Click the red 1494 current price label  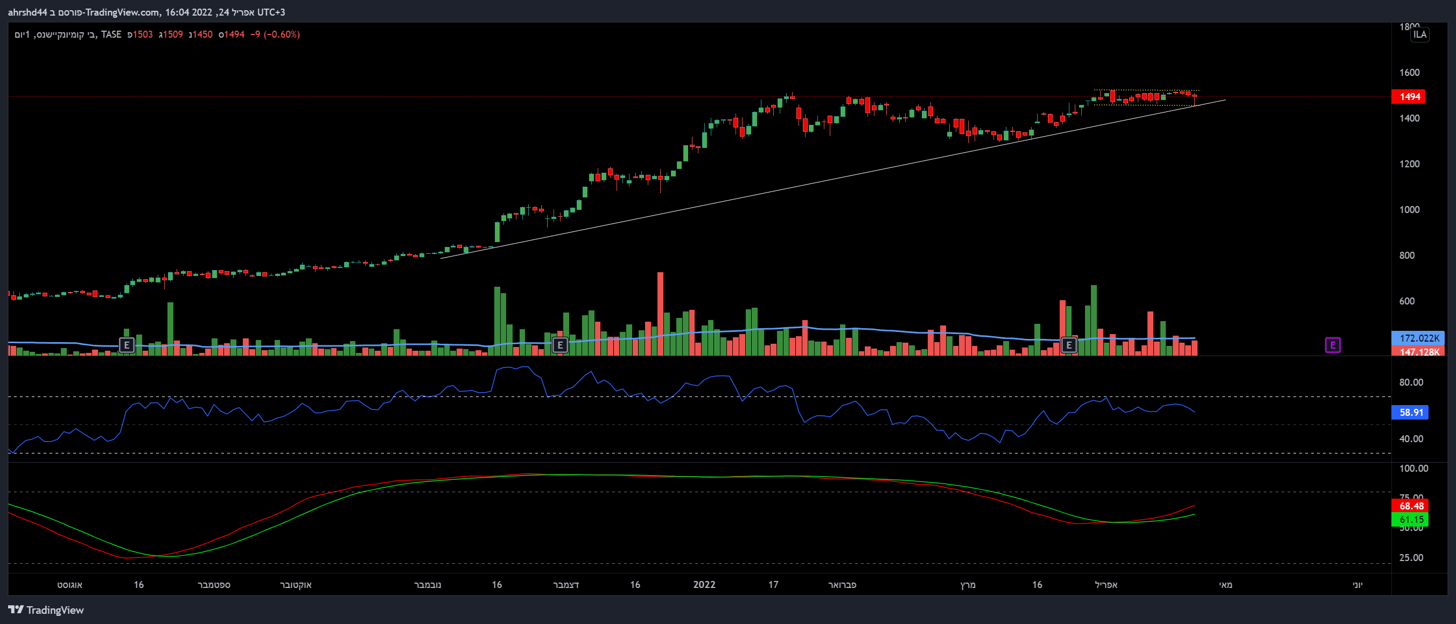[1408, 97]
